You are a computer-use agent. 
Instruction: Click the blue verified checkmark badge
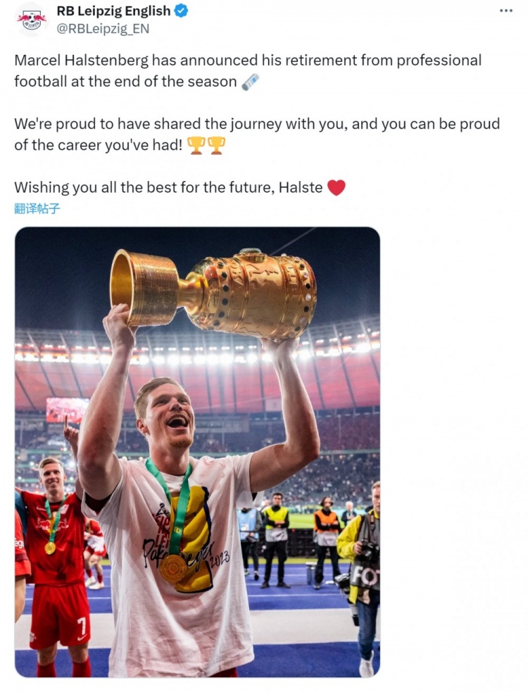[181, 11]
